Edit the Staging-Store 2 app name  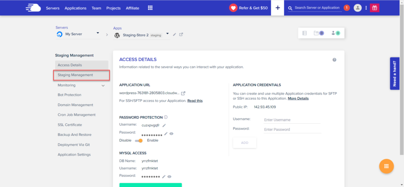(174, 34)
